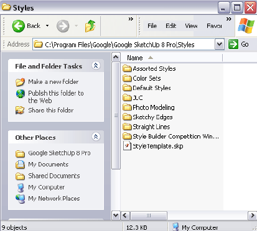The width and height of the screenshot is (257, 231).
Task: Click the My Documents icon
Action: [x=20, y=165]
